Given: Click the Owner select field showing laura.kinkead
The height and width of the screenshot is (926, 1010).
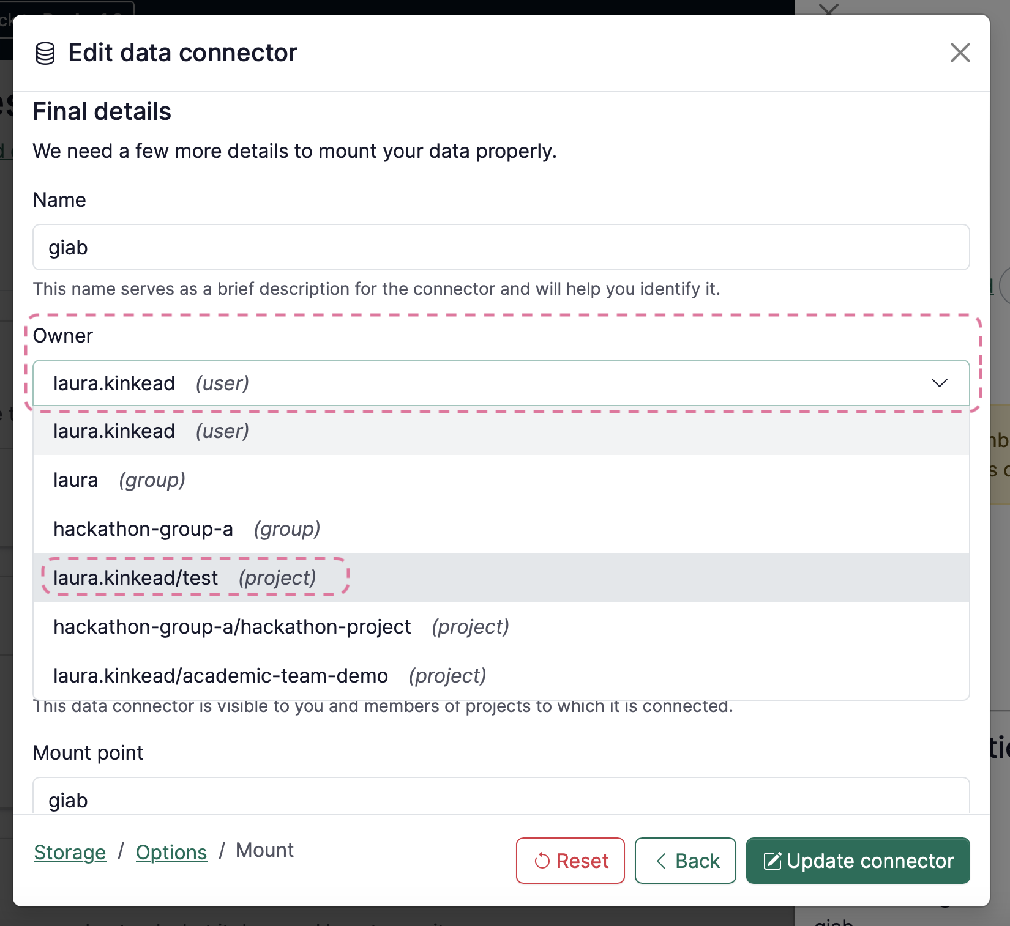Looking at the screenshot, I should coord(501,383).
